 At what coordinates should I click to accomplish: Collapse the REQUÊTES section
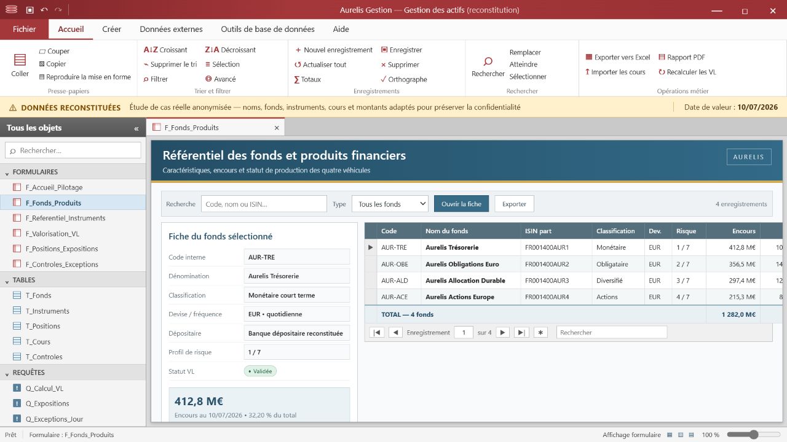point(7,373)
